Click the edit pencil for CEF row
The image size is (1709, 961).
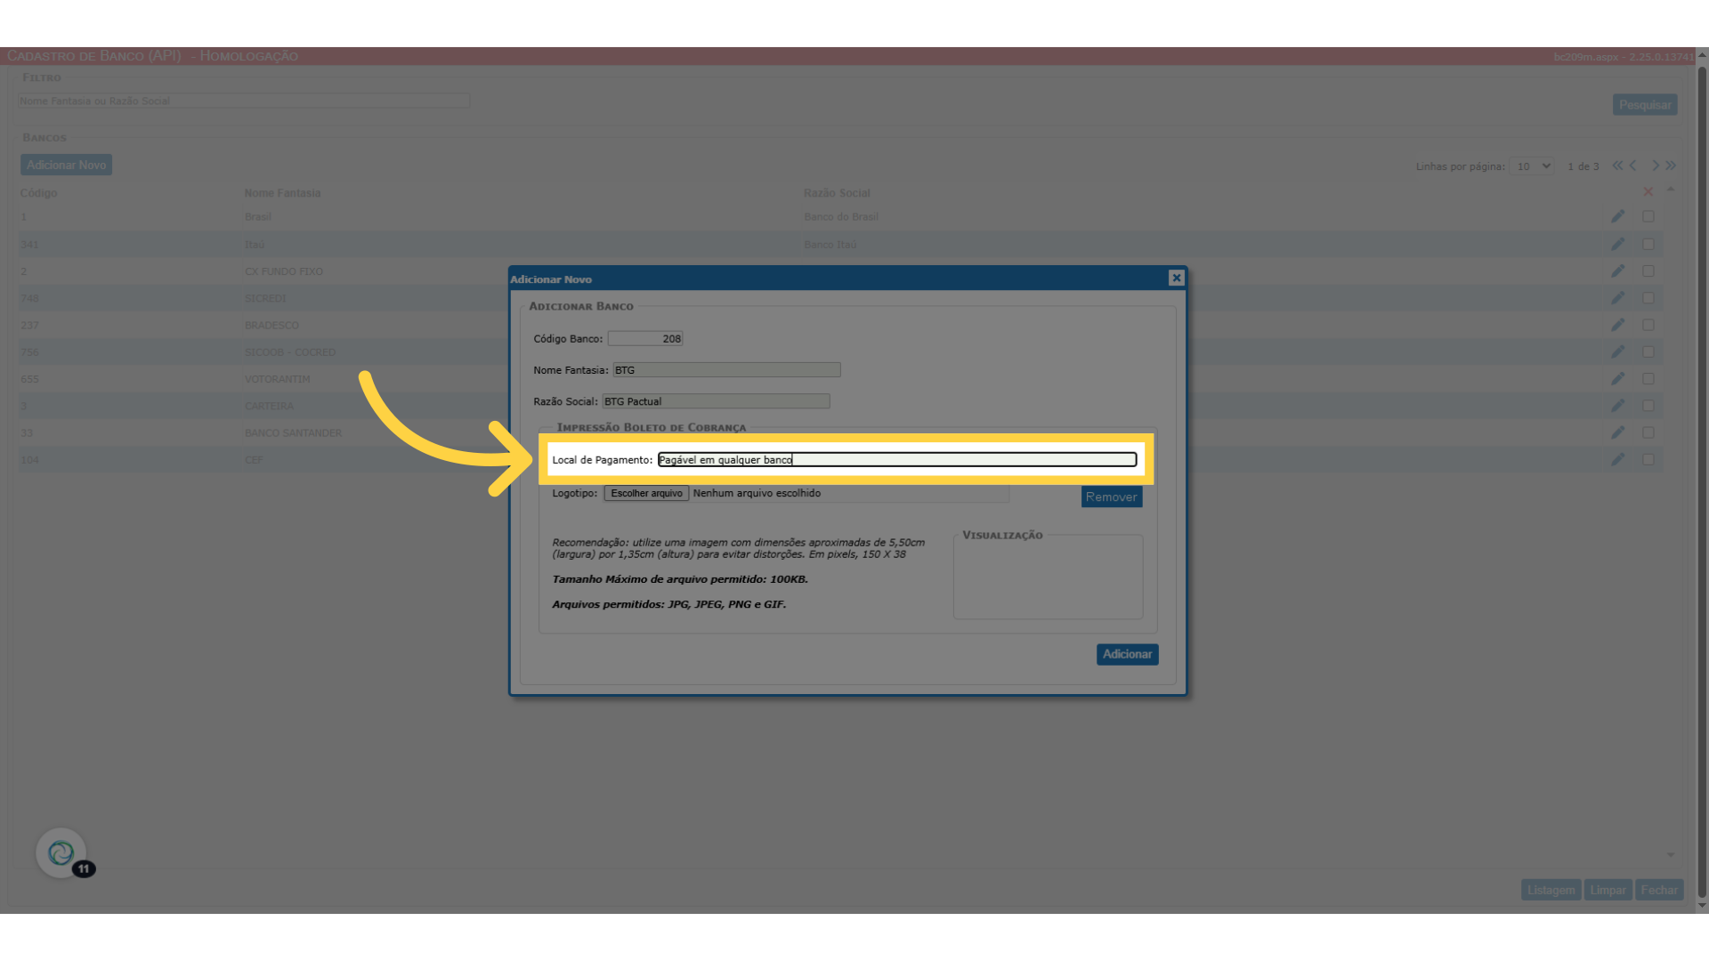coord(1617,459)
